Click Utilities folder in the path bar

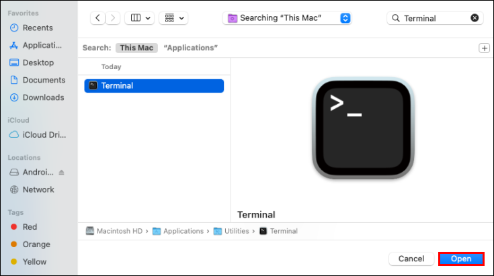[231, 231]
